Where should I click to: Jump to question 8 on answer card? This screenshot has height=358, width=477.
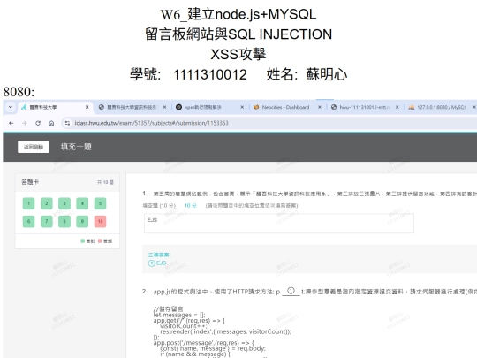(x=64, y=221)
